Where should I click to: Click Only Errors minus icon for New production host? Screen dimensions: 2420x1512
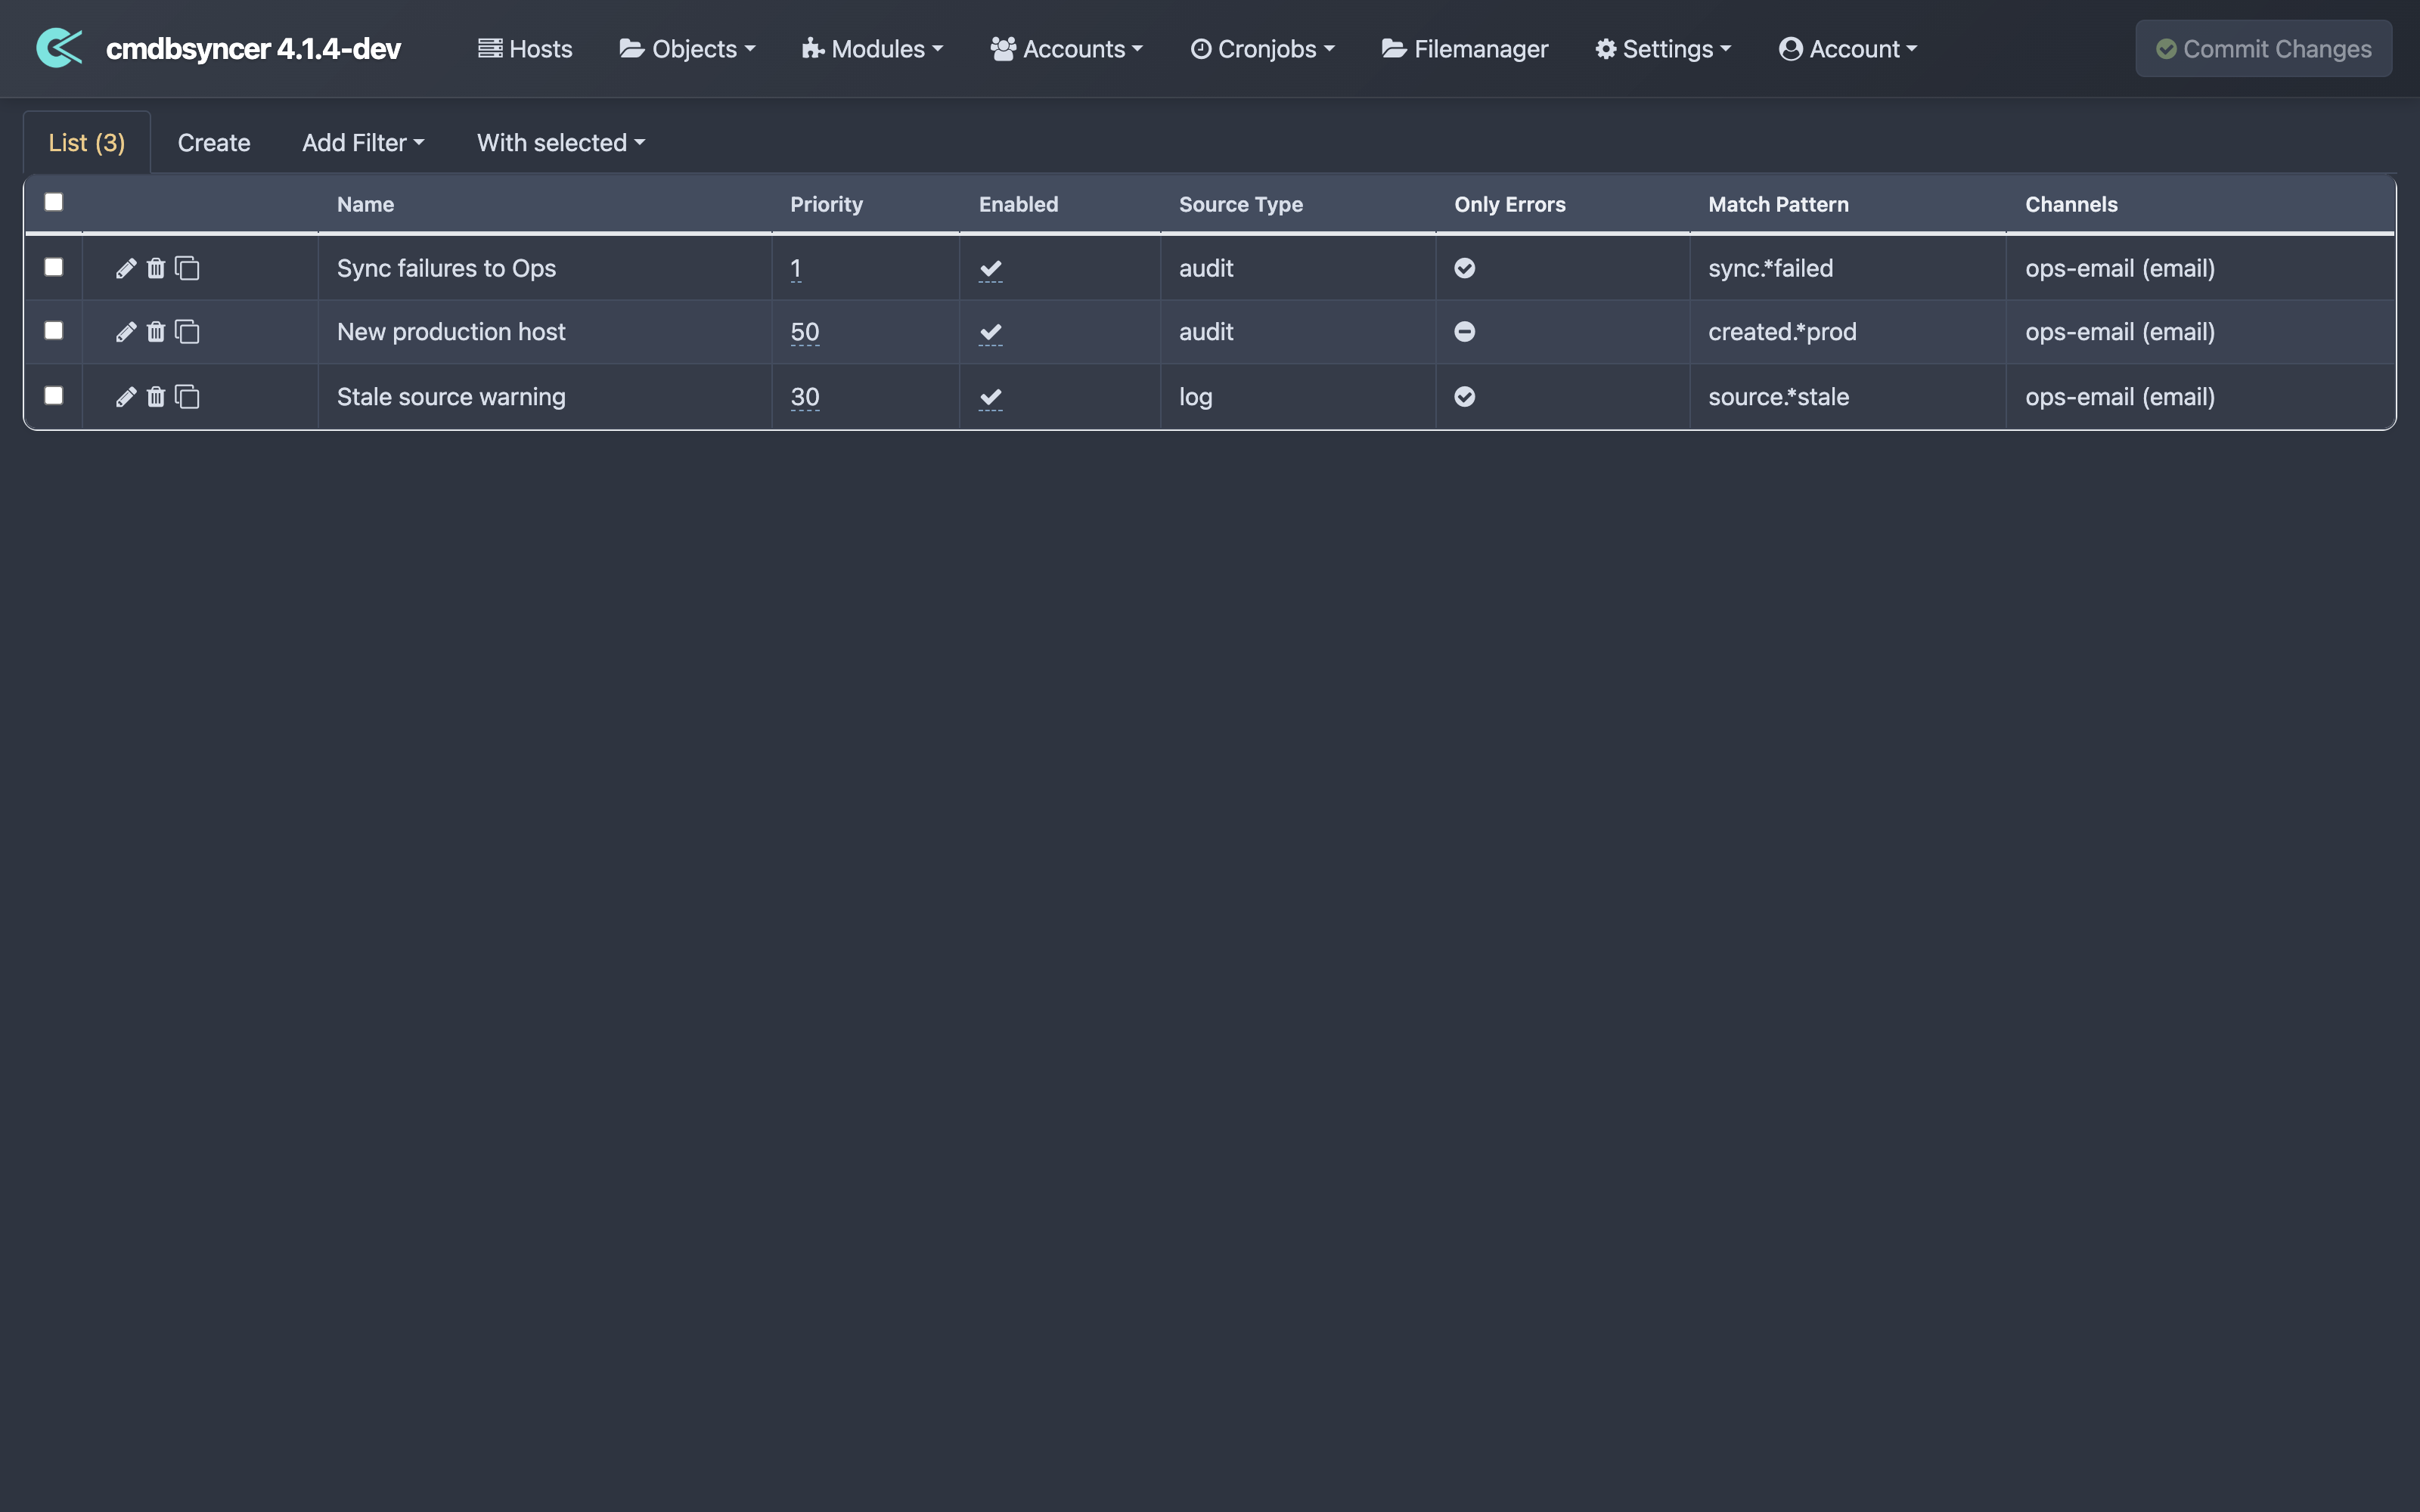pyautogui.click(x=1465, y=332)
